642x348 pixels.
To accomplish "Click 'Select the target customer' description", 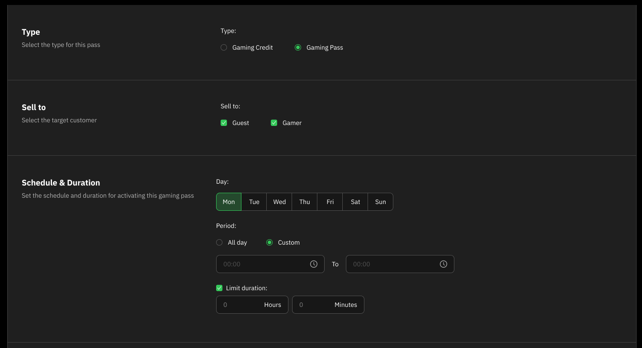I will [x=59, y=120].
